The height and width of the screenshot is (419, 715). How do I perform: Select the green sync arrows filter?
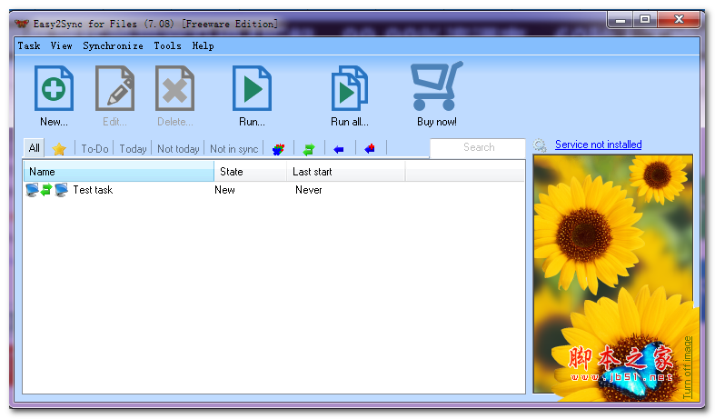[x=309, y=149]
